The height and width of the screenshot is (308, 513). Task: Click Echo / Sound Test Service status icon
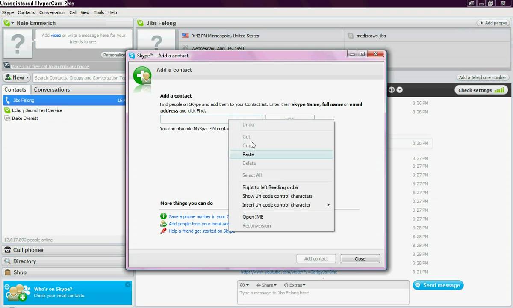[7, 110]
